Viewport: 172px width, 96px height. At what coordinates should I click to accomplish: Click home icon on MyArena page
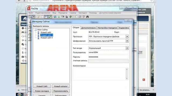point(25,19)
